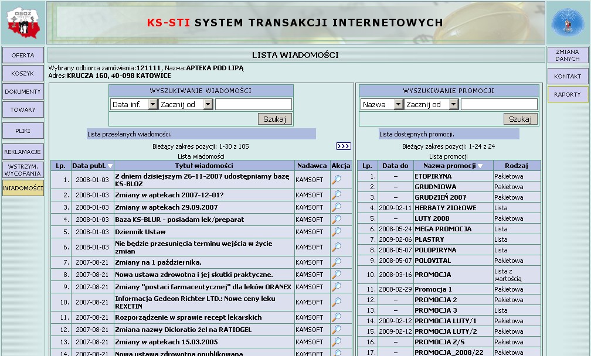Open magnifier for 'Zmiany na 1 października' row
The height and width of the screenshot is (356, 591).
pyautogui.click(x=337, y=262)
